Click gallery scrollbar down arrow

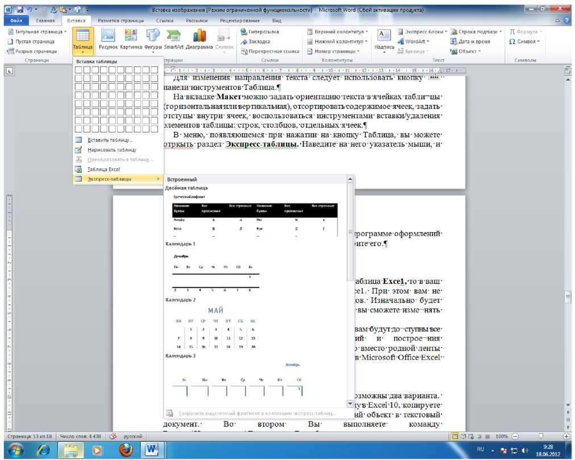(350, 404)
